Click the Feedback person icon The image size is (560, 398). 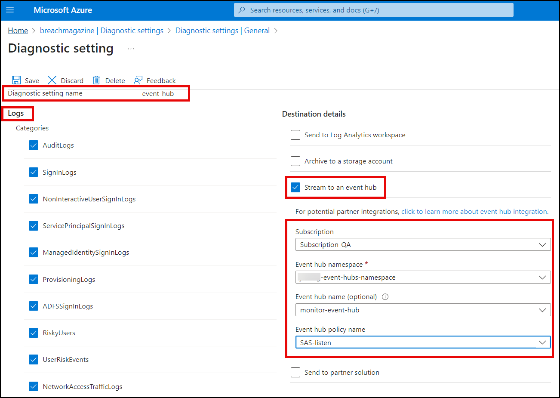click(138, 80)
